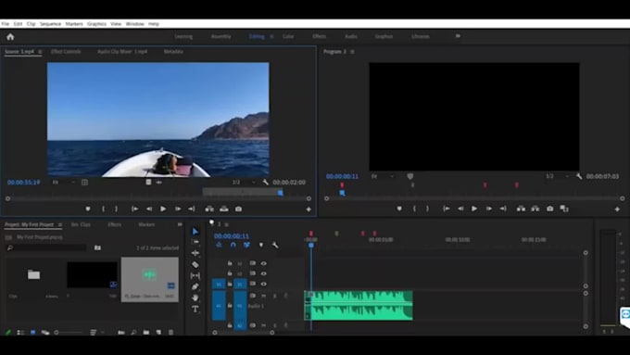
Task: Click Extract button in Program monitor
Action: pyautogui.click(x=535, y=209)
